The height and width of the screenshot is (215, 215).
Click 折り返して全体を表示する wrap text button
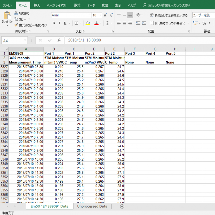click(169, 15)
